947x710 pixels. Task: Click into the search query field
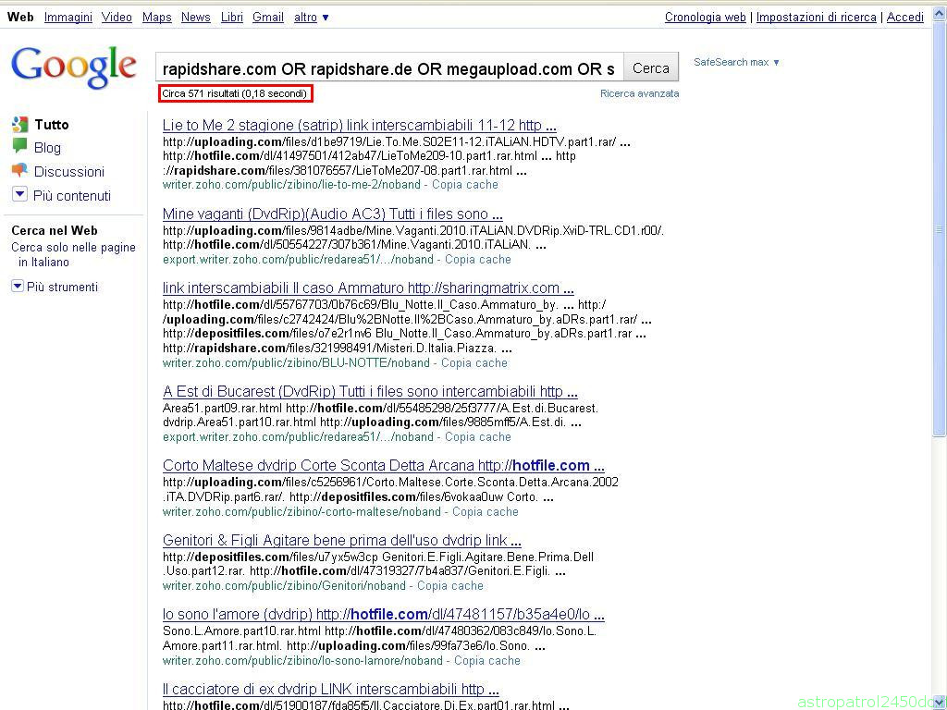[x=389, y=68]
